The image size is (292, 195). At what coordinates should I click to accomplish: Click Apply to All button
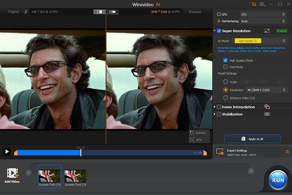[252, 139]
